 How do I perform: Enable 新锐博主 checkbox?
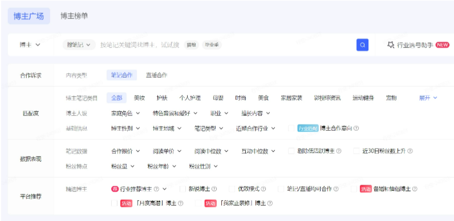tap(183, 189)
